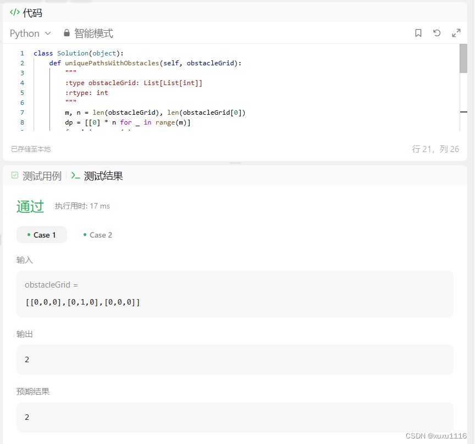Click the 通过 passed status text
475x444 pixels.
(x=30, y=206)
